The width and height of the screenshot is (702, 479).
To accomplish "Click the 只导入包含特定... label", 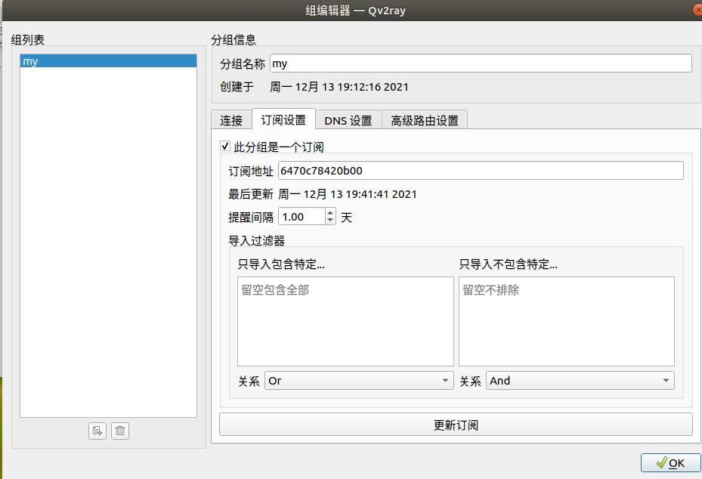I will [x=281, y=264].
